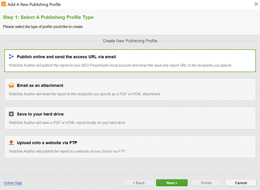Click the hard drive option description text
Image resolution: width=260 pixels, height=190 pixels.
pos(67,123)
